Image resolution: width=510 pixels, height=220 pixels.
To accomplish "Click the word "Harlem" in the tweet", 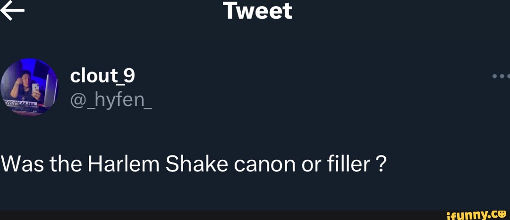I will (x=124, y=164).
